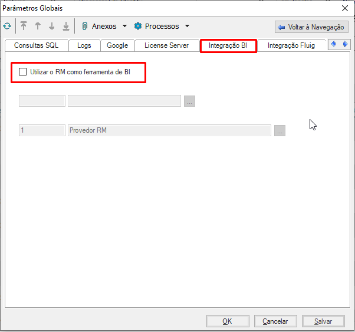Image resolution: width=355 pixels, height=332 pixels.
Task: Click the Provedor RM text field
Action: [x=169, y=130]
